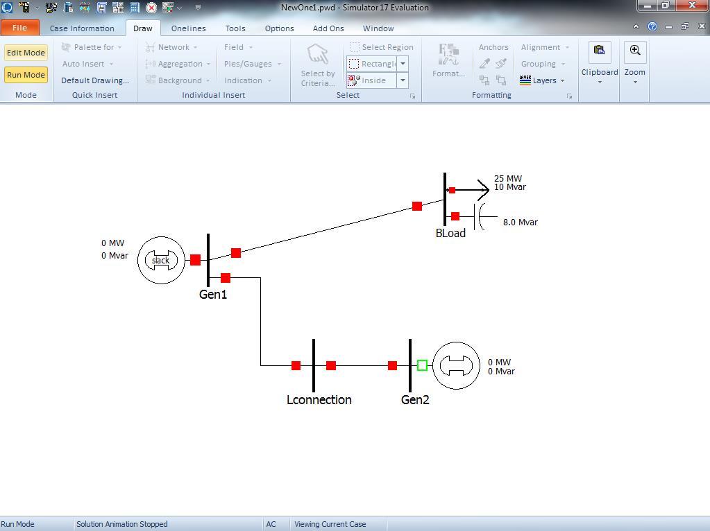Toggle the line breaker near BLoad bus

click(x=417, y=207)
